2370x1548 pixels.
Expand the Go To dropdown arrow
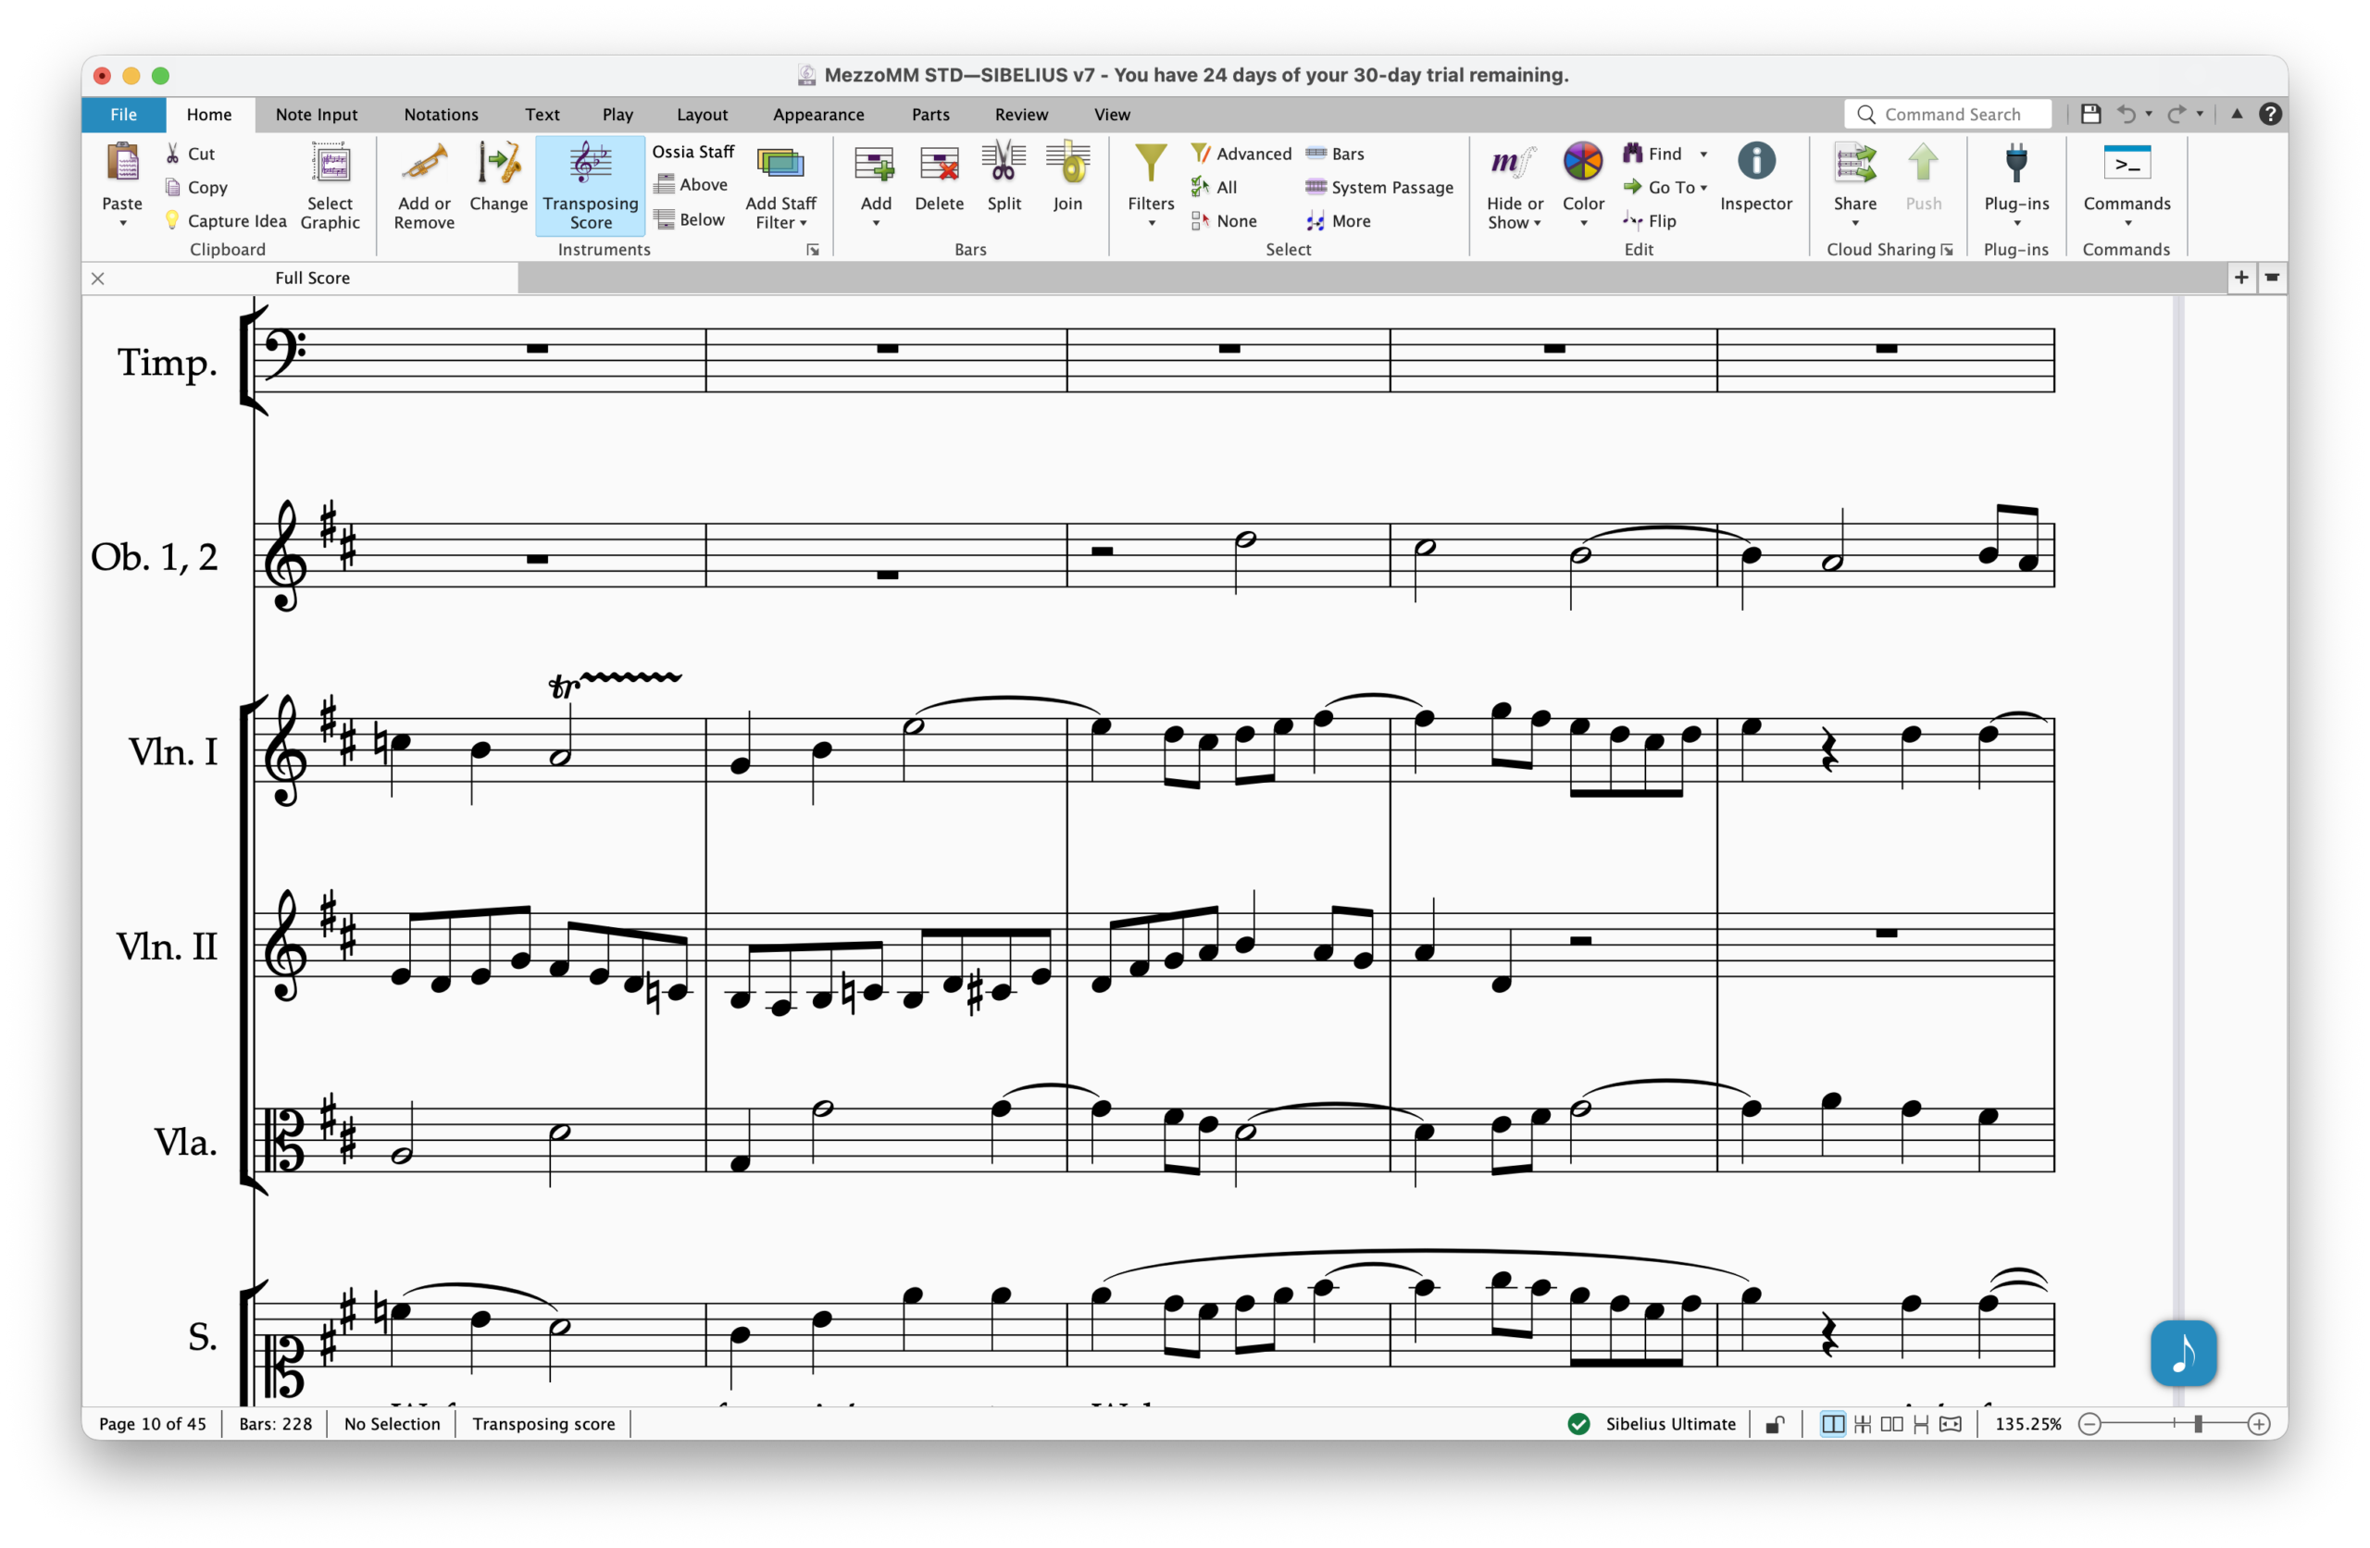click(x=1703, y=187)
